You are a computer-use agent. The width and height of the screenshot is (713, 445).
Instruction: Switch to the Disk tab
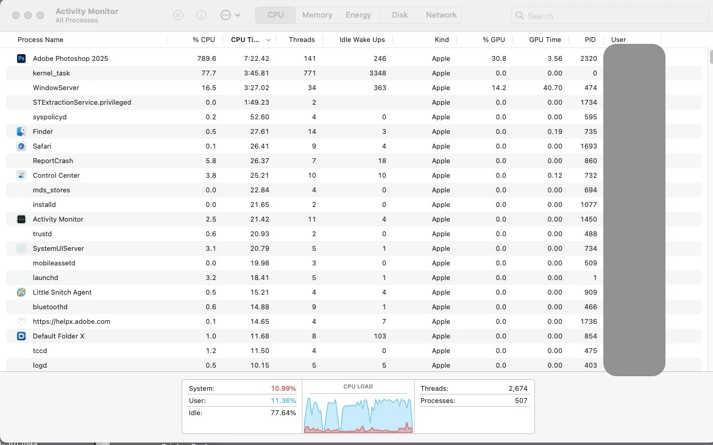[x=400, y=15]
